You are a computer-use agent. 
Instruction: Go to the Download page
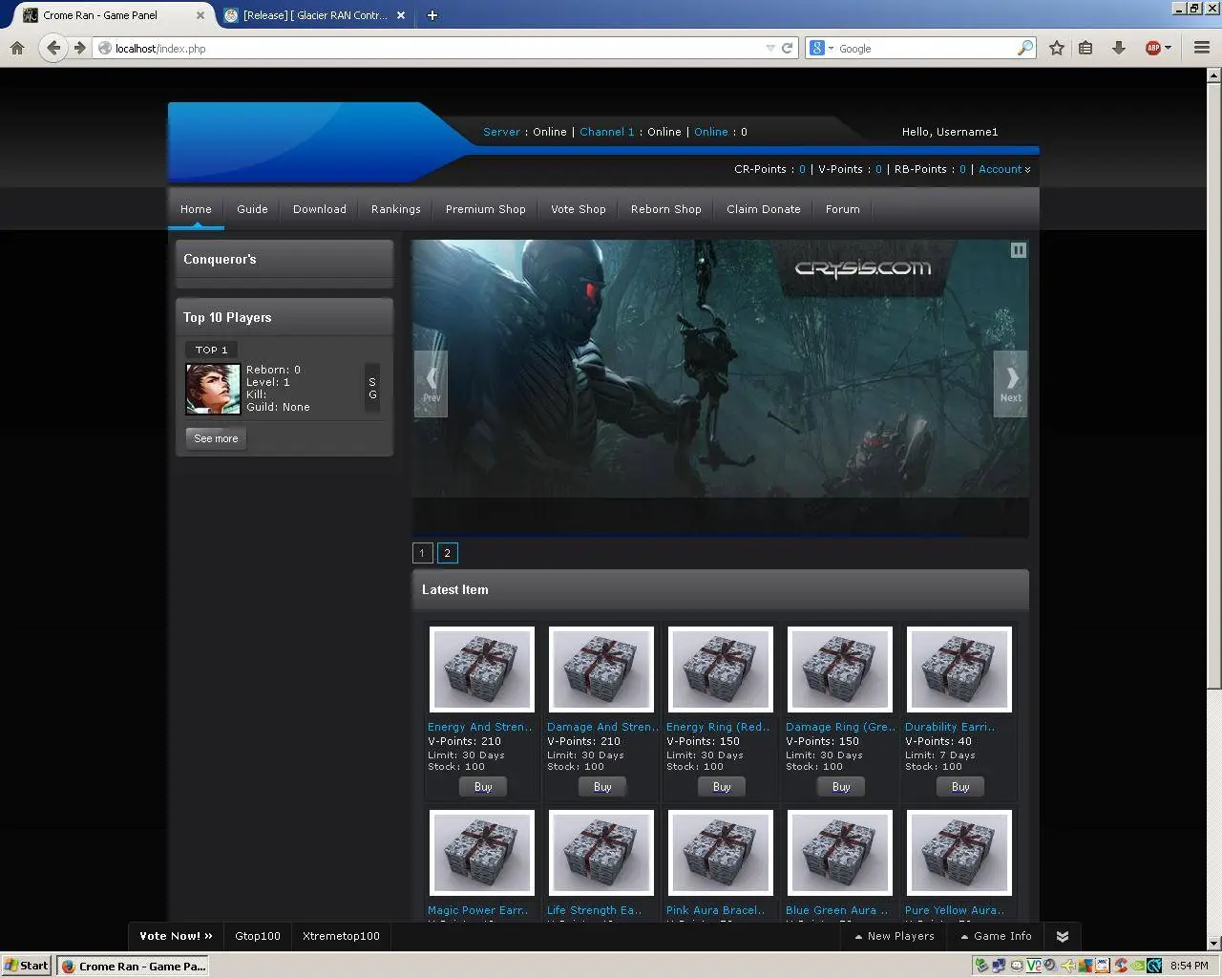point(320,209)
